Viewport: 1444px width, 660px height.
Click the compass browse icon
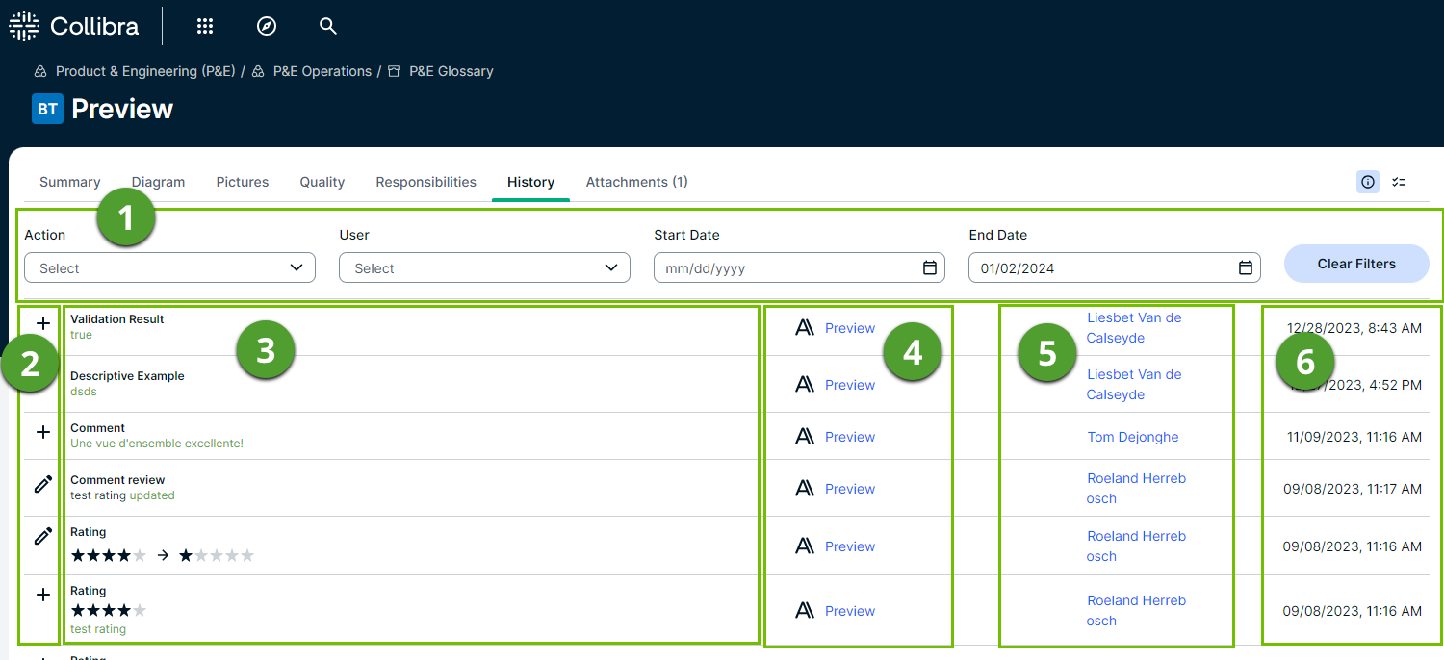(267, 27)
